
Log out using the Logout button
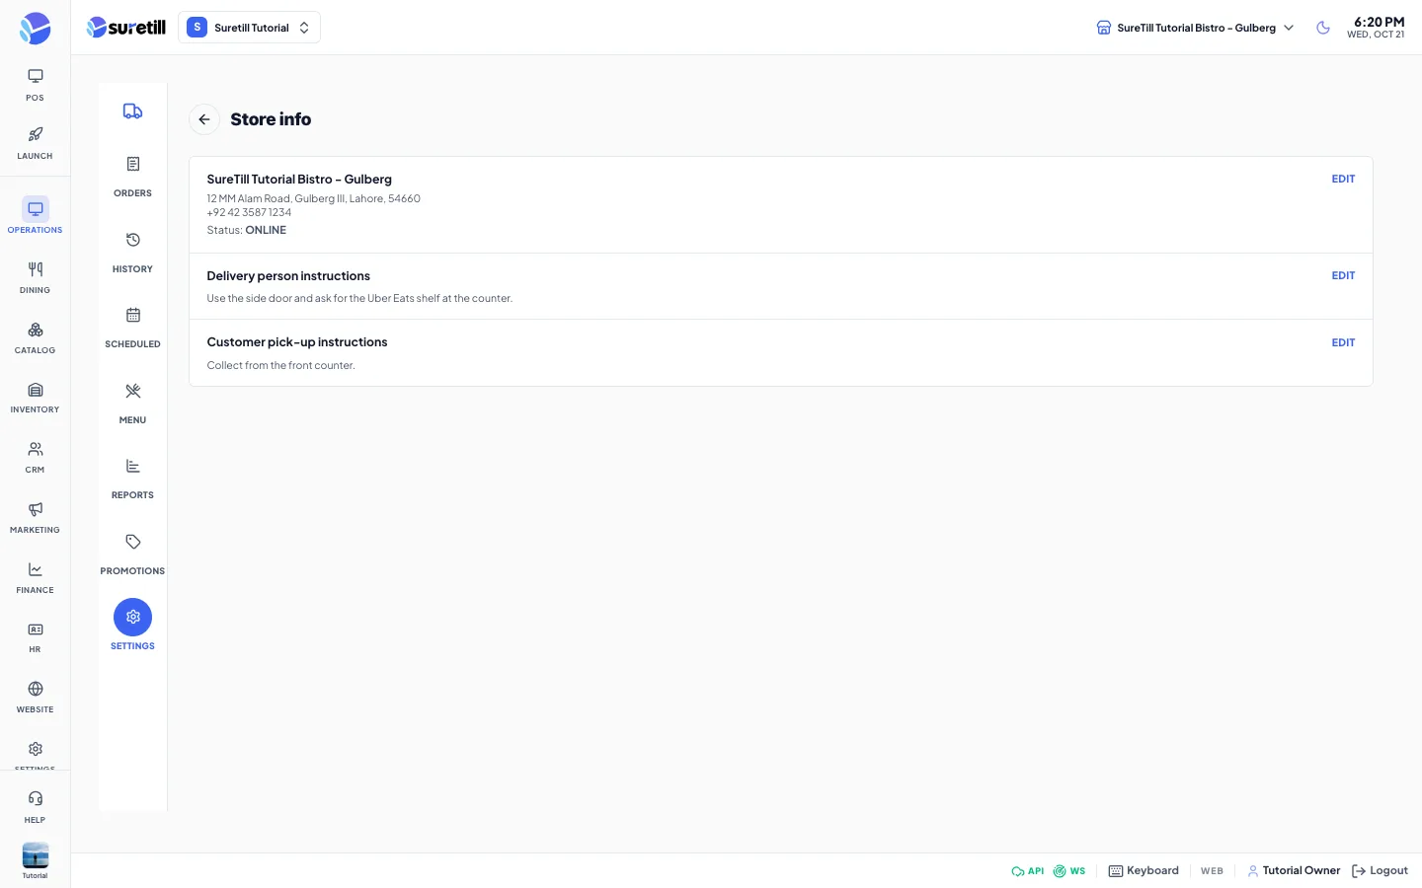click(1380, 871)
